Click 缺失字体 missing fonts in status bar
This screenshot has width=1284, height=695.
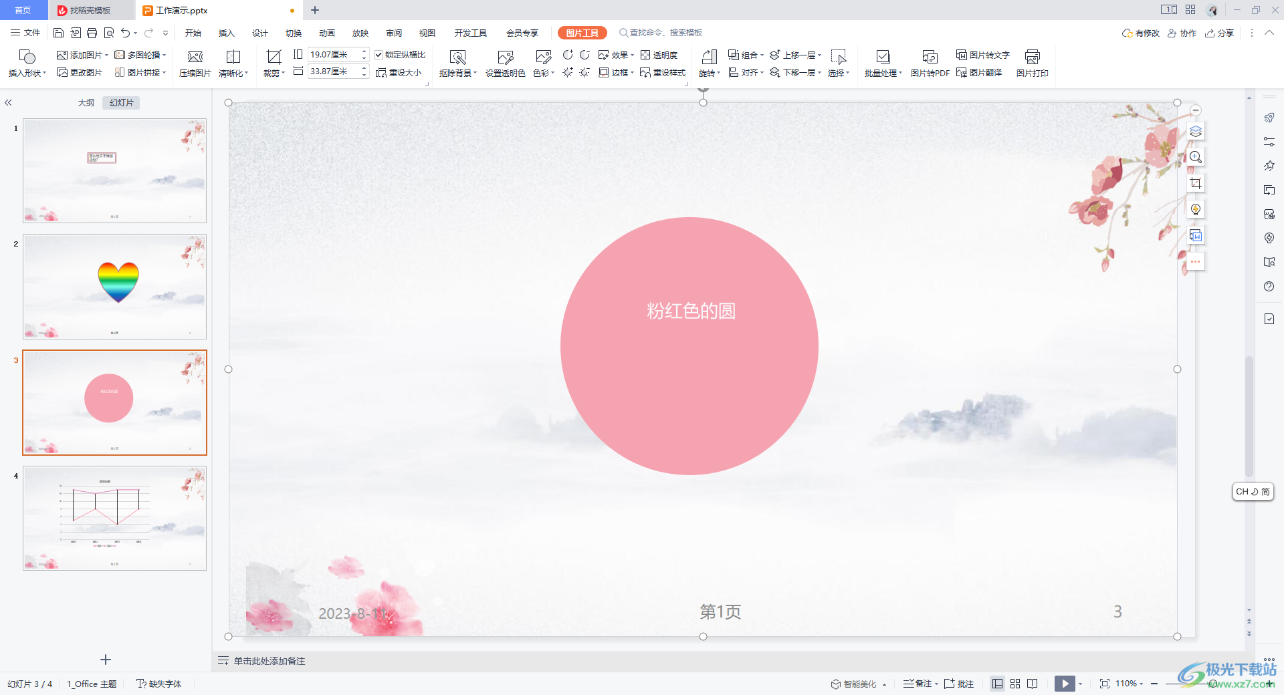(x=159, y=684)
